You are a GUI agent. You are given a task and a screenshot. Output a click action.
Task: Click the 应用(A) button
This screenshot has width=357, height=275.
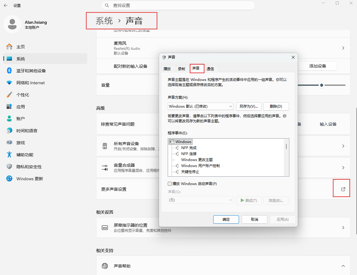click(282, 219)
